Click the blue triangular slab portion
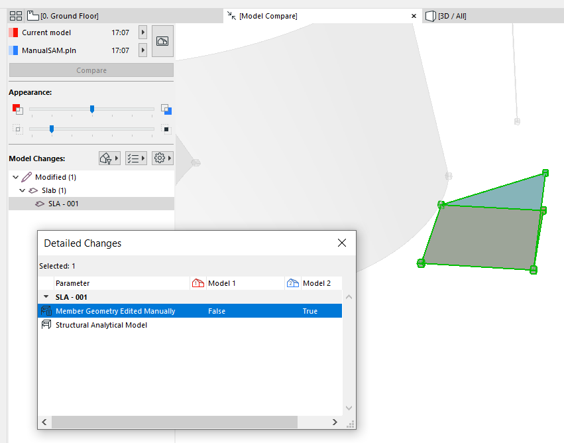The height and width of the screenshot is (443, 564). pyautogui.click(x=511, y=196)
